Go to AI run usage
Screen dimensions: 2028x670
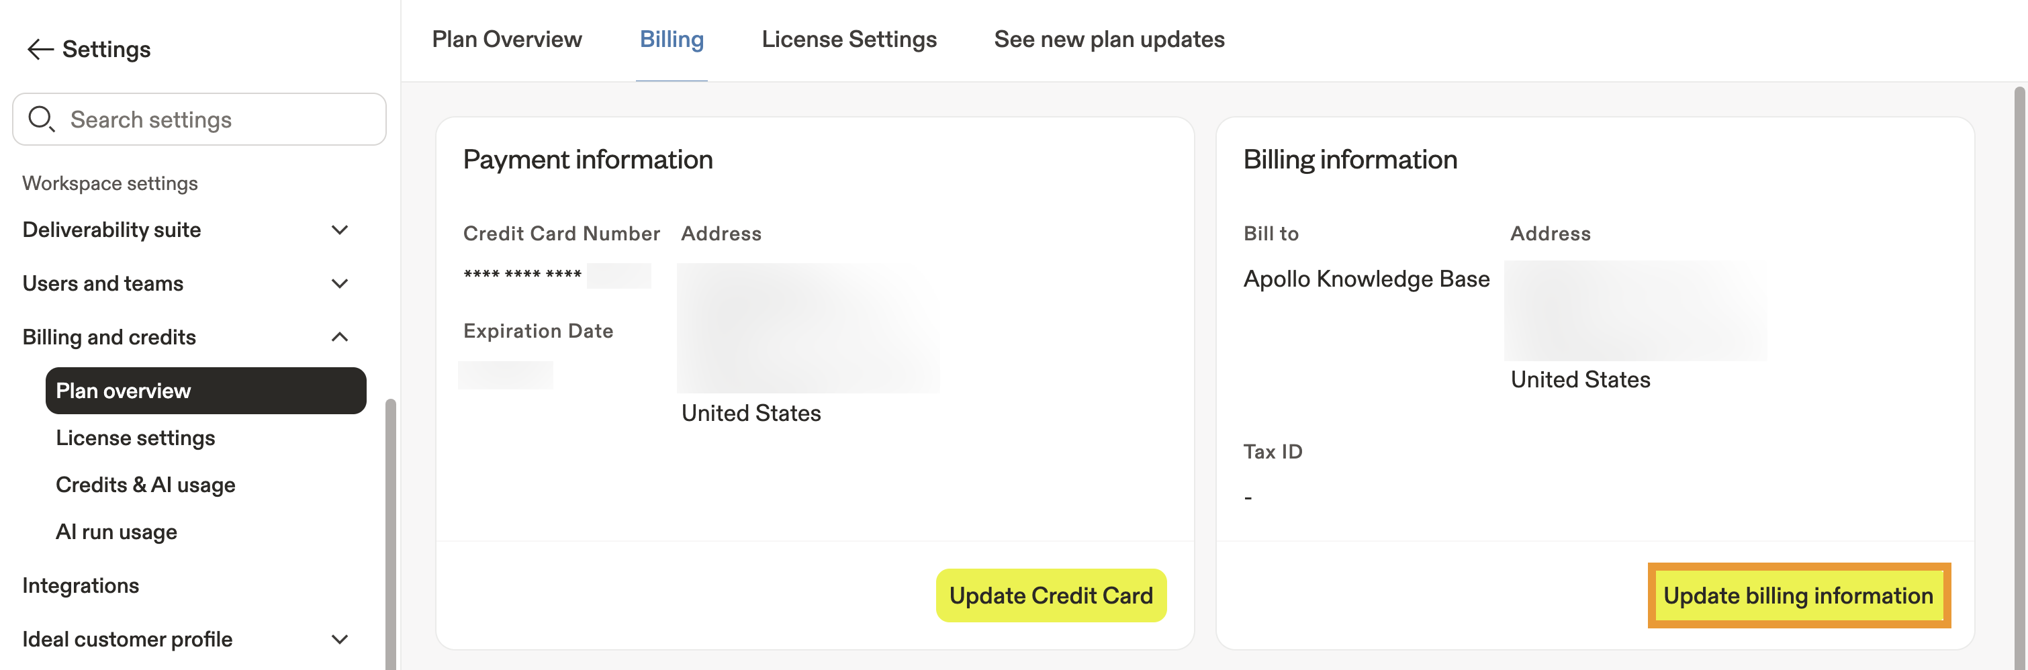[117, 532]
